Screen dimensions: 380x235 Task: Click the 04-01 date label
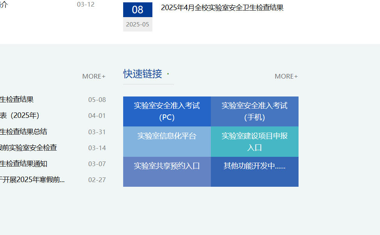[97, 116]
